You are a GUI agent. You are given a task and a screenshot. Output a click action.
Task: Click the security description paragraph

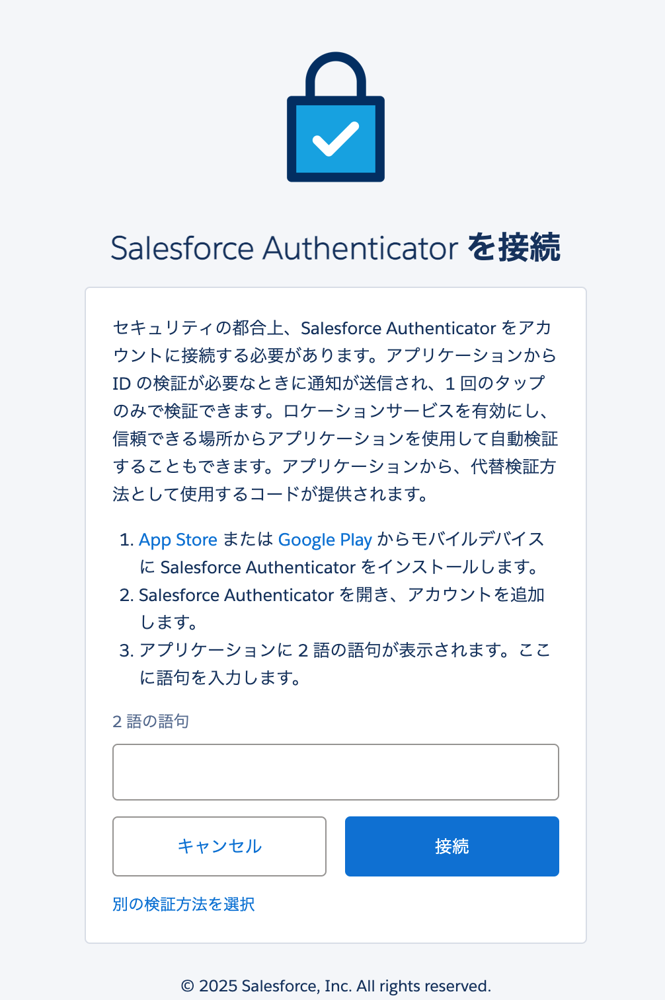[335, 410]
